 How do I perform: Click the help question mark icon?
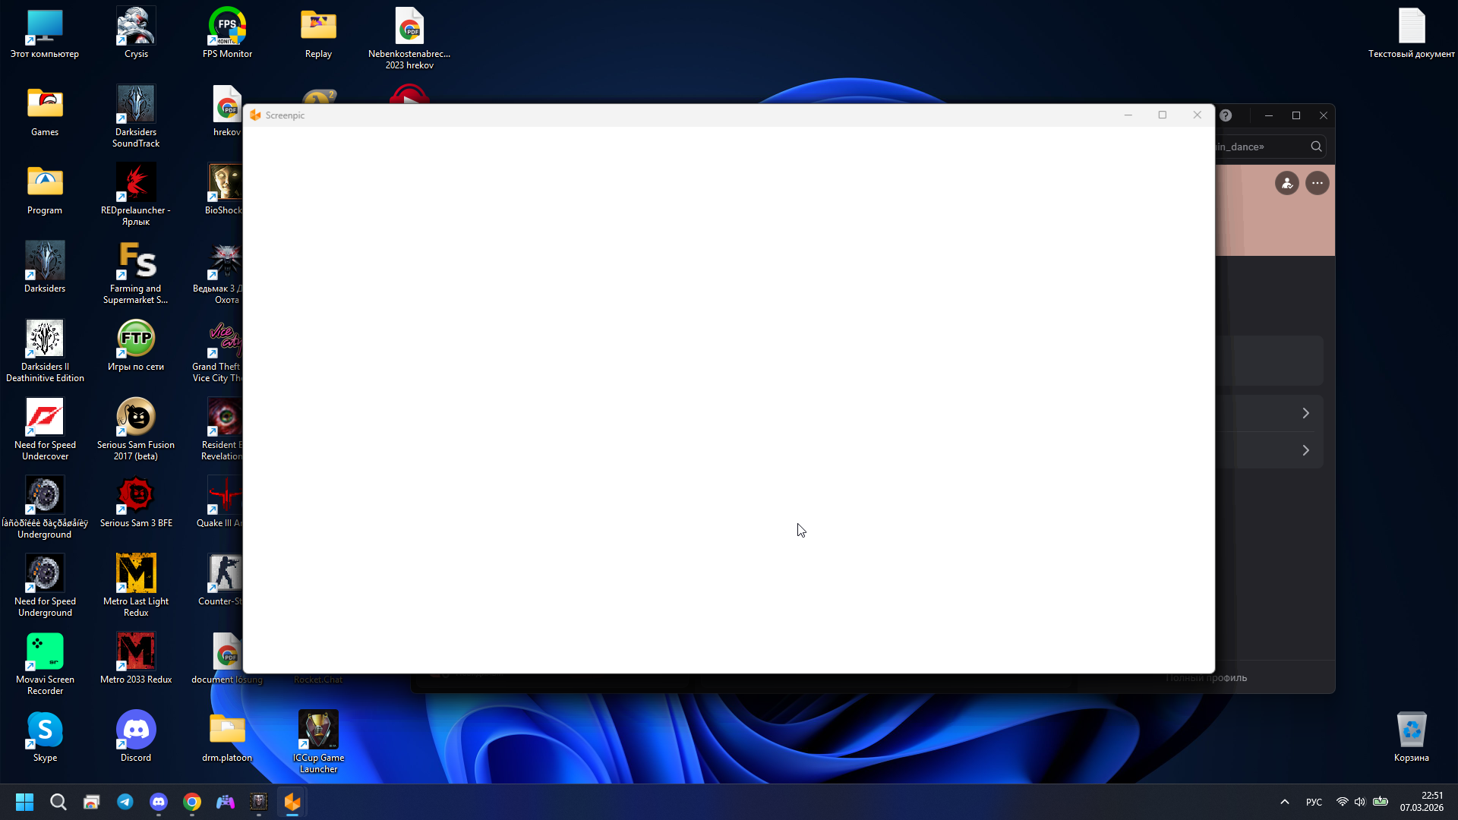click(x=1226, y=115)
